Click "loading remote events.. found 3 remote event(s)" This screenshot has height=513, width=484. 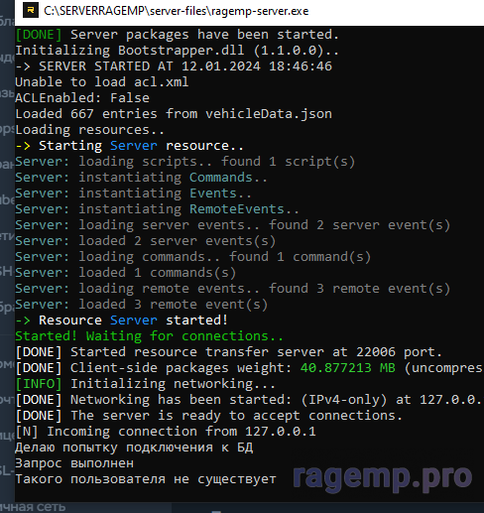[232, 289]
